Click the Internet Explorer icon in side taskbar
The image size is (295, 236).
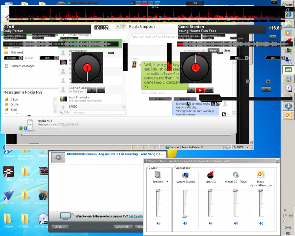[x=288, y=15]
